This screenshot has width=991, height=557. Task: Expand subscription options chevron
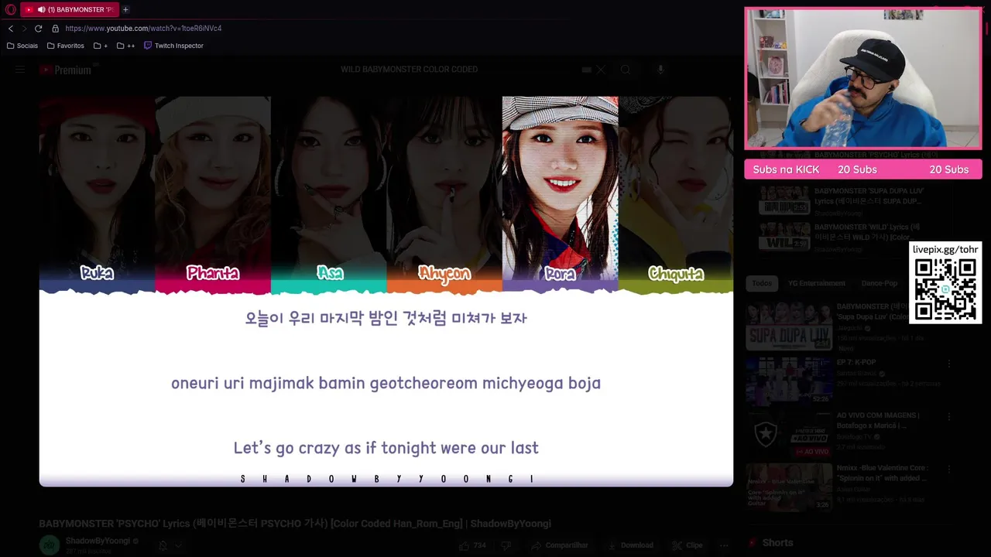tap(178, 545)
